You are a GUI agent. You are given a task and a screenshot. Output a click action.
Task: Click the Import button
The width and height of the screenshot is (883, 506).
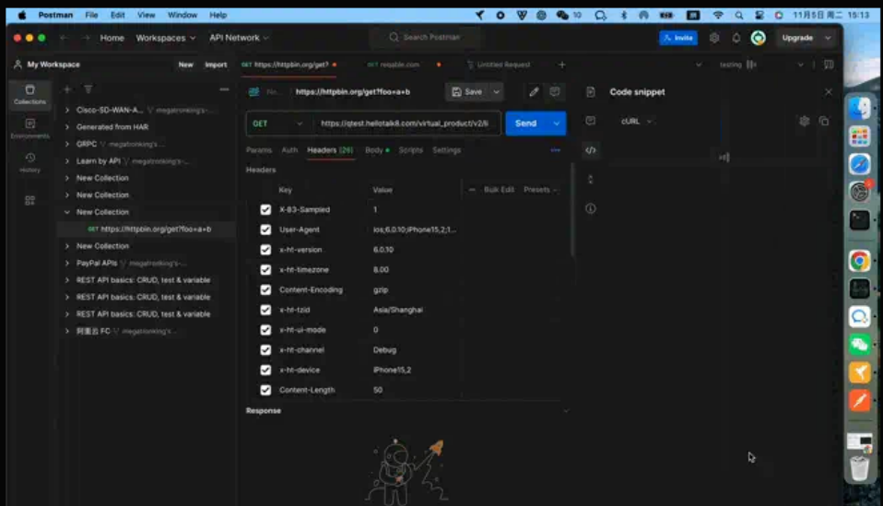(x=216, y=65)
